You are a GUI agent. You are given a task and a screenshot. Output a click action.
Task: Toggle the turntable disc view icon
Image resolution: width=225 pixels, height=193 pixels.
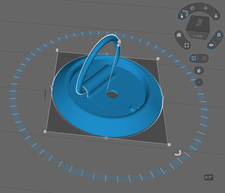(x=211, y=45)
